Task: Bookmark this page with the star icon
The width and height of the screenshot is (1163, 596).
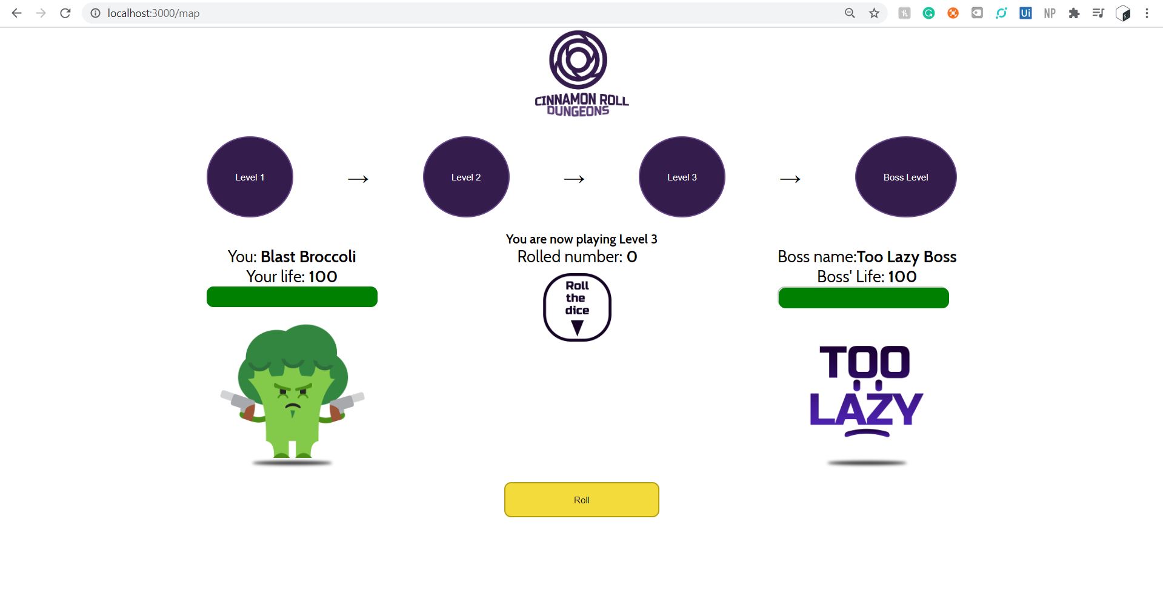Action: click(874, 13)
